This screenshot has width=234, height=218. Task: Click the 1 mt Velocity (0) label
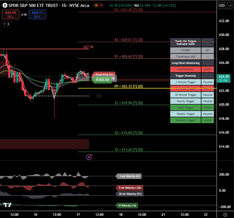tap(129, 176)
